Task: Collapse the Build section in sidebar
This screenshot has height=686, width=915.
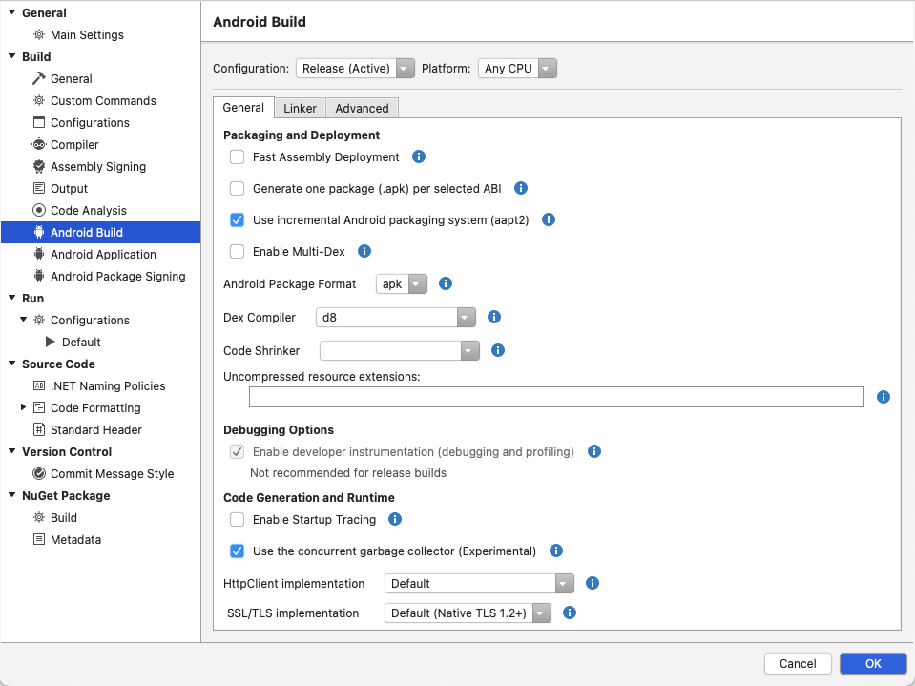Action: point(11,56)
